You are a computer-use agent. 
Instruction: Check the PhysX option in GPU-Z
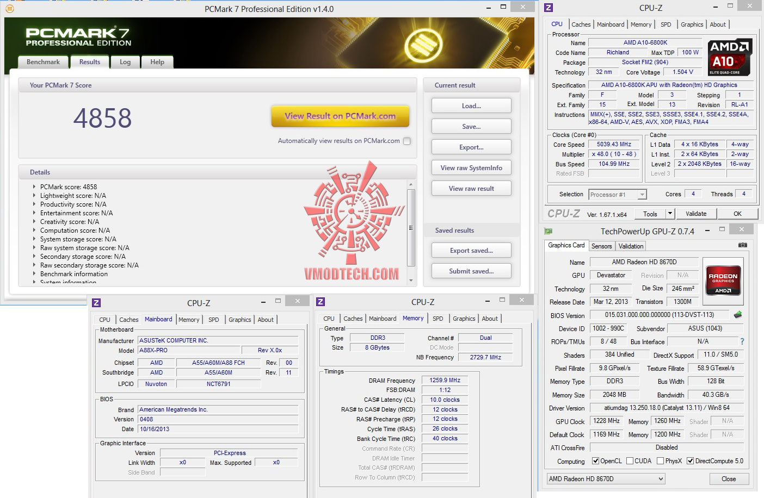(660, 461)
